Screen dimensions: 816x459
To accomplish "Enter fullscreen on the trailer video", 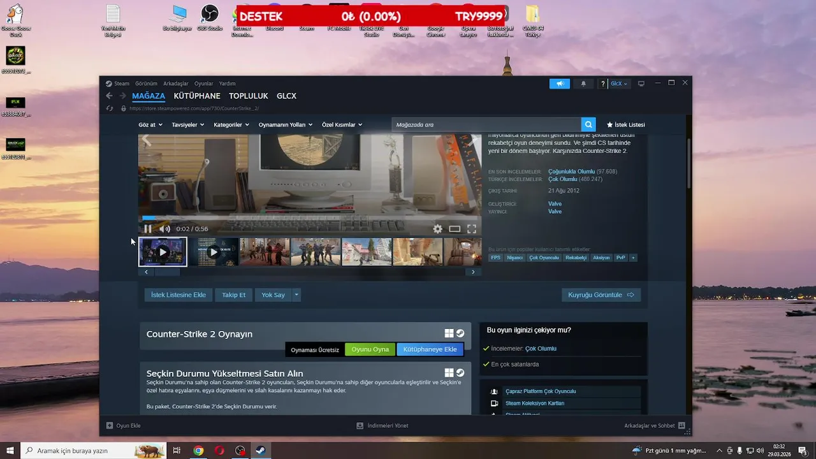I will pyautogui.click(x=472, y=229).
